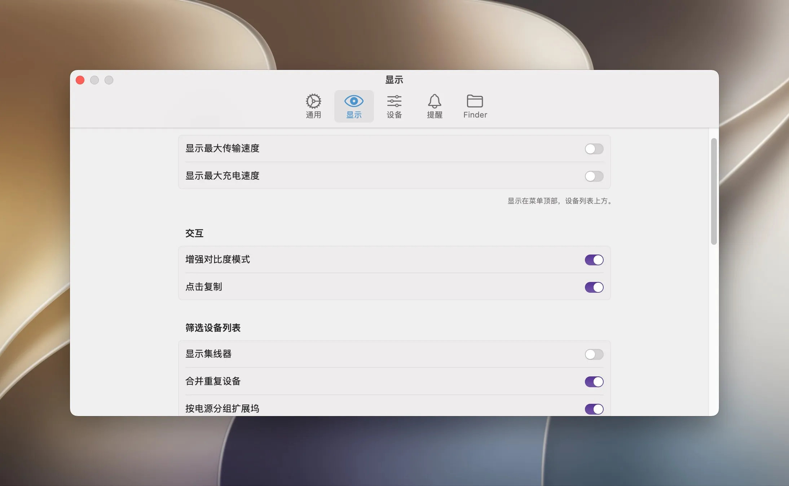Disable the 点击复制 switch
This screenshot has width=789, height=486.
click(594, 287)
